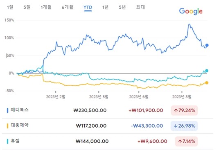
Task: Open the 메디톡스 stock row
Action: coord(107,111)
